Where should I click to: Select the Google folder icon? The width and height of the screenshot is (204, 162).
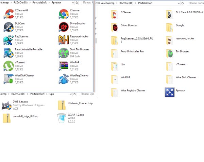169,28
